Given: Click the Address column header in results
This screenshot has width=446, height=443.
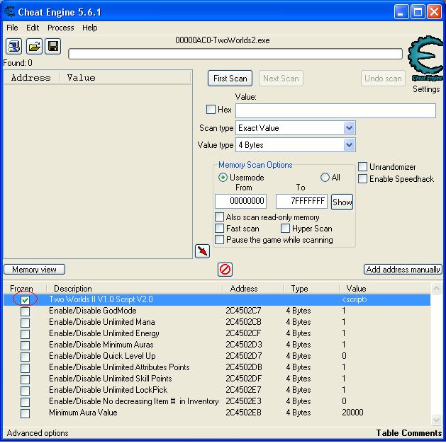Looking at the screenshot, I should 31,78.
